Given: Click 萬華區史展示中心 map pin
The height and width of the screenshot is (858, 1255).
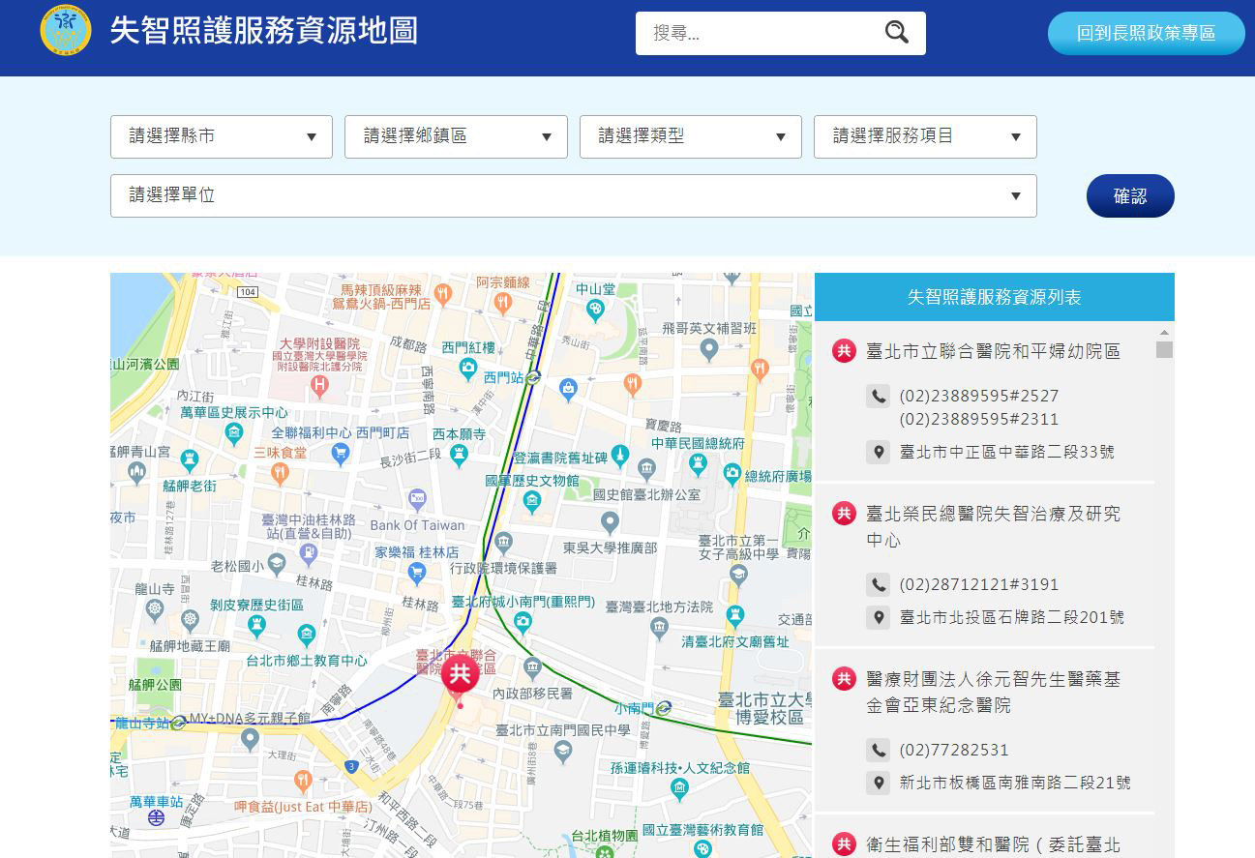Looking at the screenshot, I should pyautogui.click(x=233, y=433).
